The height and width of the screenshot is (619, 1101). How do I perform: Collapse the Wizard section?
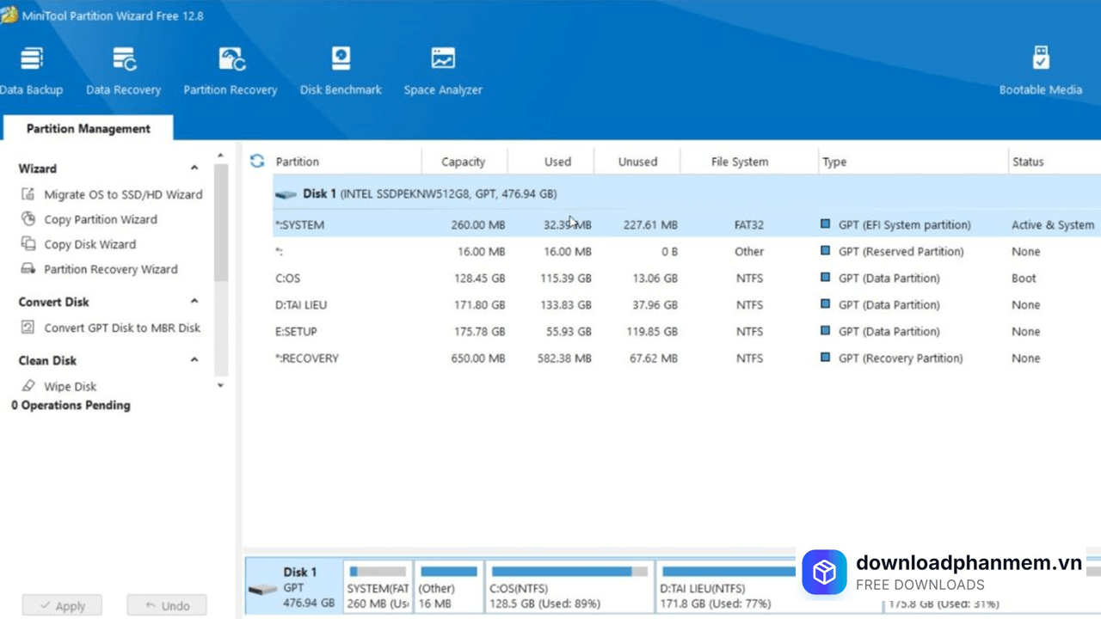click(x=194, y=168)
